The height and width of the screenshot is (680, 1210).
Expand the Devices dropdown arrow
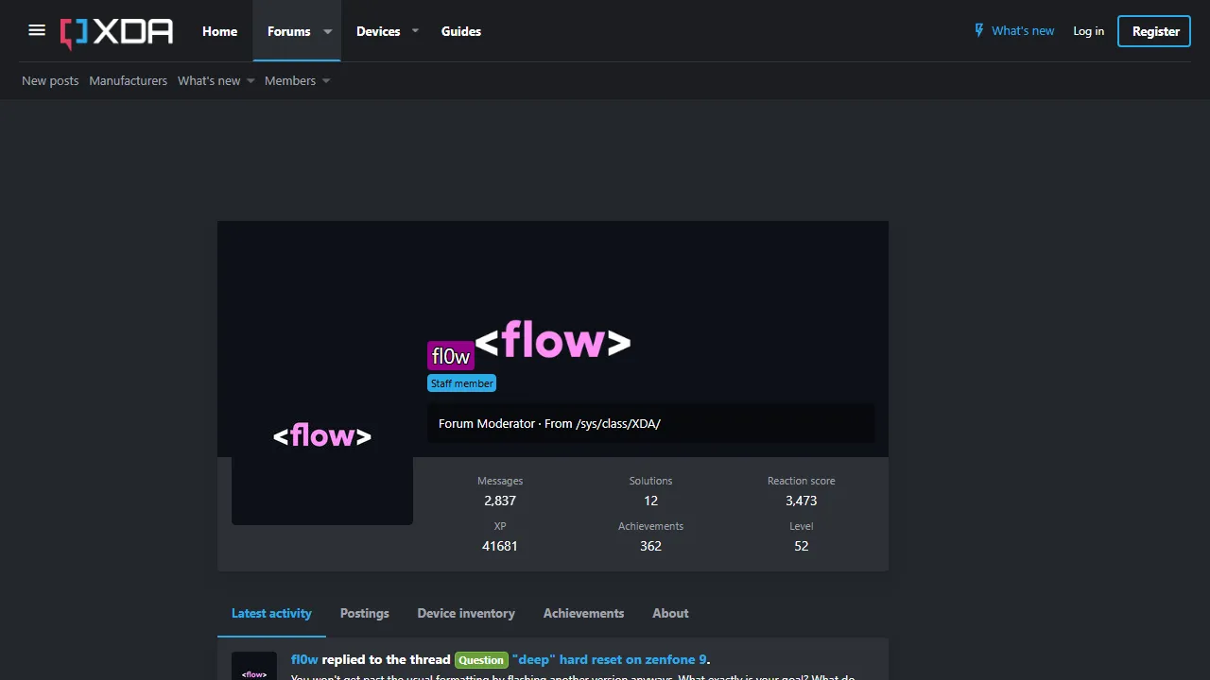[415, 31]
